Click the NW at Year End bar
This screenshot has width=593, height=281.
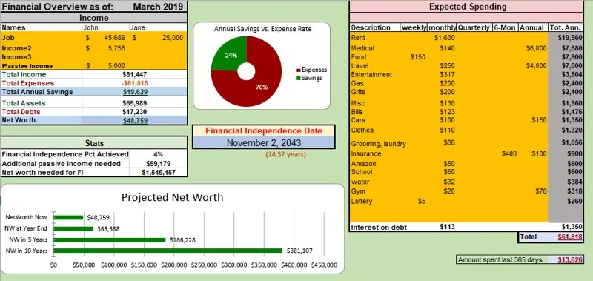coord(73,228)
